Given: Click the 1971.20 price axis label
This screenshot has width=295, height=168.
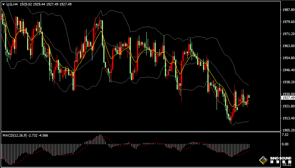Looking at the screenshot, I should (x=288, y=34).
